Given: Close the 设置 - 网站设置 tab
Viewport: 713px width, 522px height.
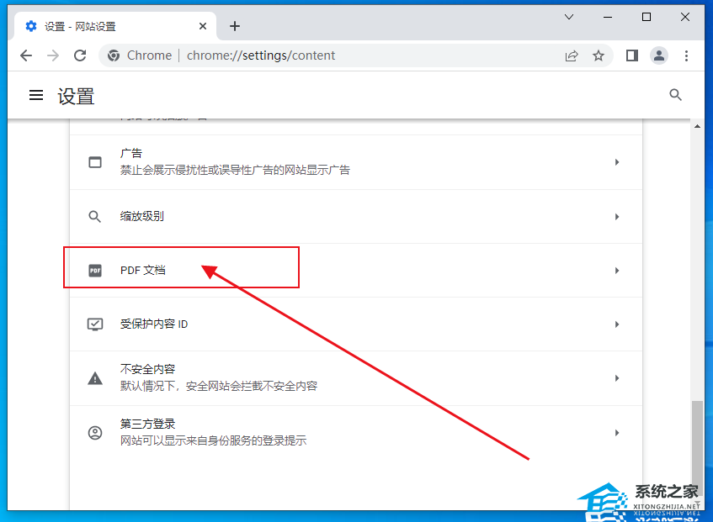Looking at the screenshot, I should [x=203, y=26].
